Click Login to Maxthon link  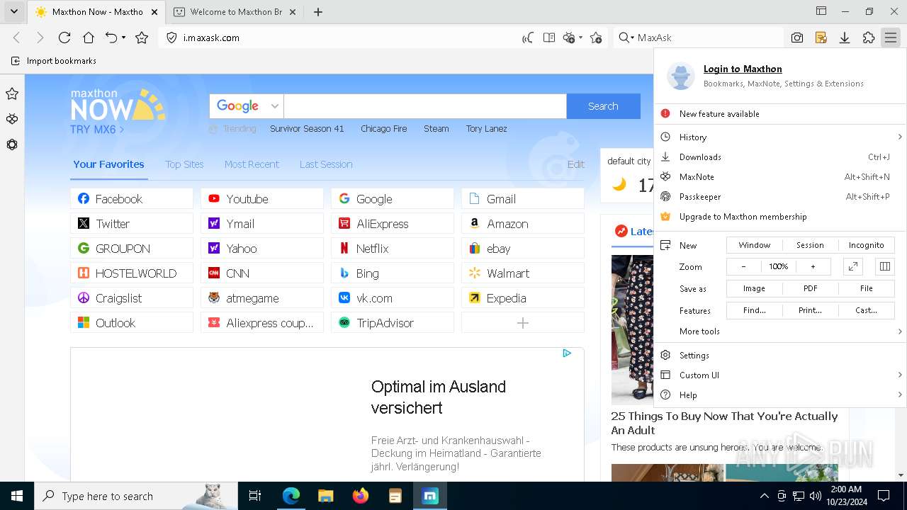pyautogui.click(x=743, y=69)
